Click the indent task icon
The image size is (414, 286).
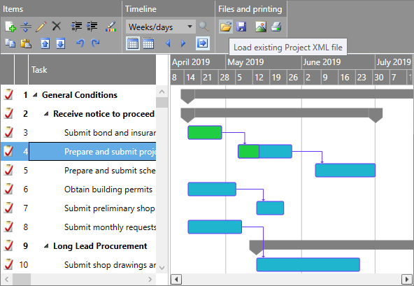click(92, 27)
